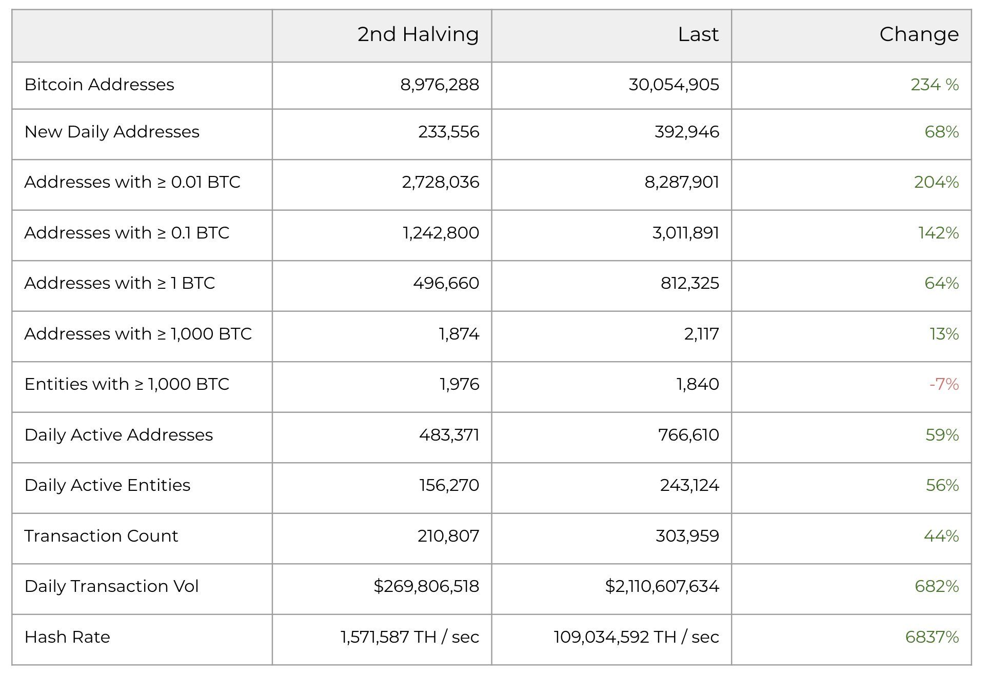Select the 6837% Hash Rate change cell
The width and height of the screenshot is (989, 675).
[932, 637]
